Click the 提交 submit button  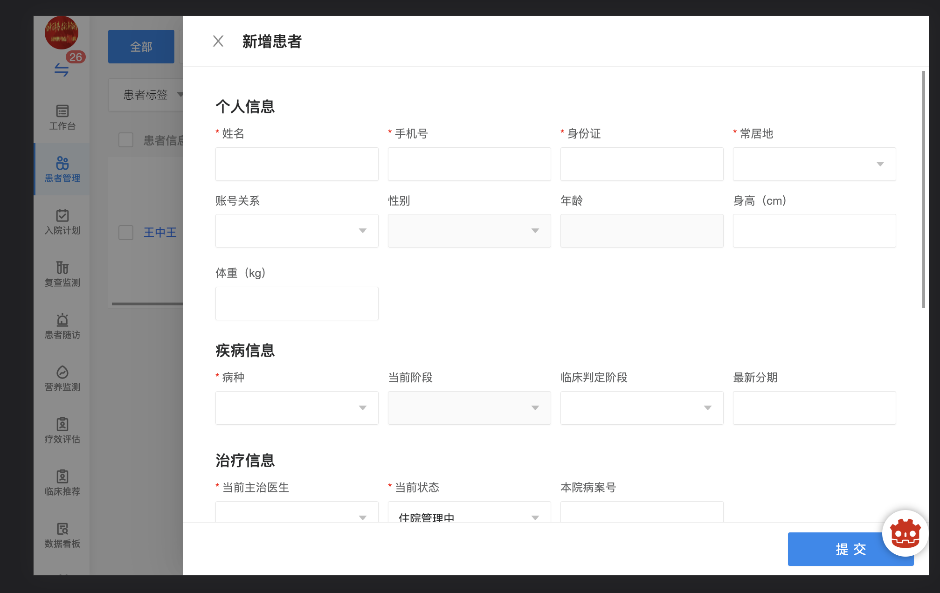850,549
